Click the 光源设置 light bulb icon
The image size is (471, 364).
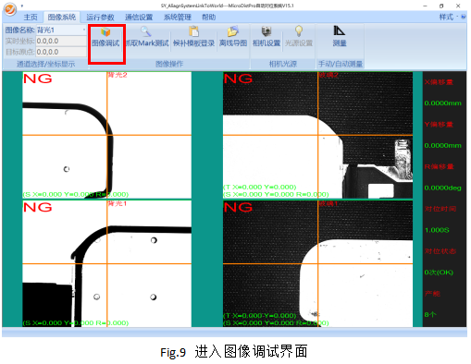[x=299, y=31]
